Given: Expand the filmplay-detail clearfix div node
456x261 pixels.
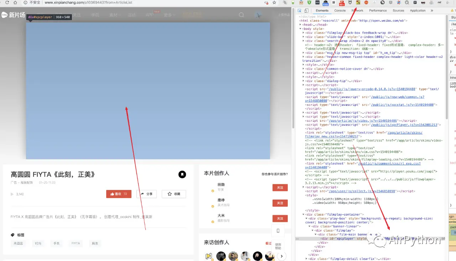Looking at the screenshot, I should [307, 259].
